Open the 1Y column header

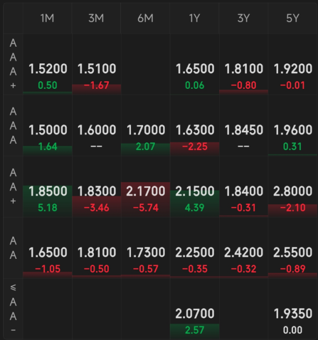coord(195,18)
